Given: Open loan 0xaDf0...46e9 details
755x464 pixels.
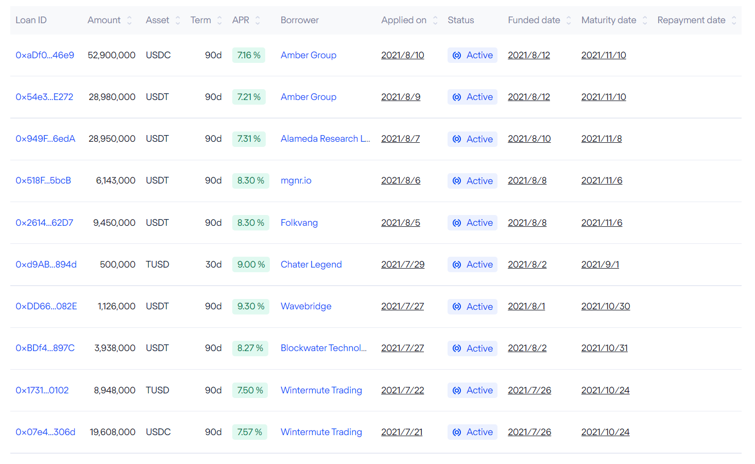Looking at the screenshot, I should coord(45,55).
